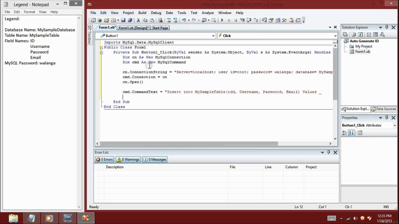This screenshot has width=399, height=224.
Task: Open Toolbox using wrench and hammer icon
Action: coord(284,20)
